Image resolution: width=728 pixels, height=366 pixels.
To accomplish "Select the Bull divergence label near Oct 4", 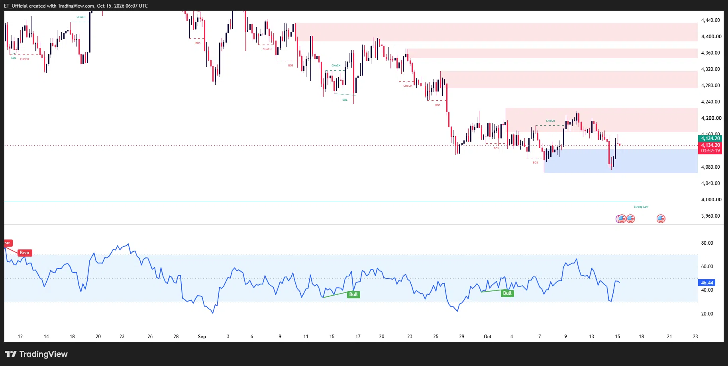I will click(x=507, y=293).
